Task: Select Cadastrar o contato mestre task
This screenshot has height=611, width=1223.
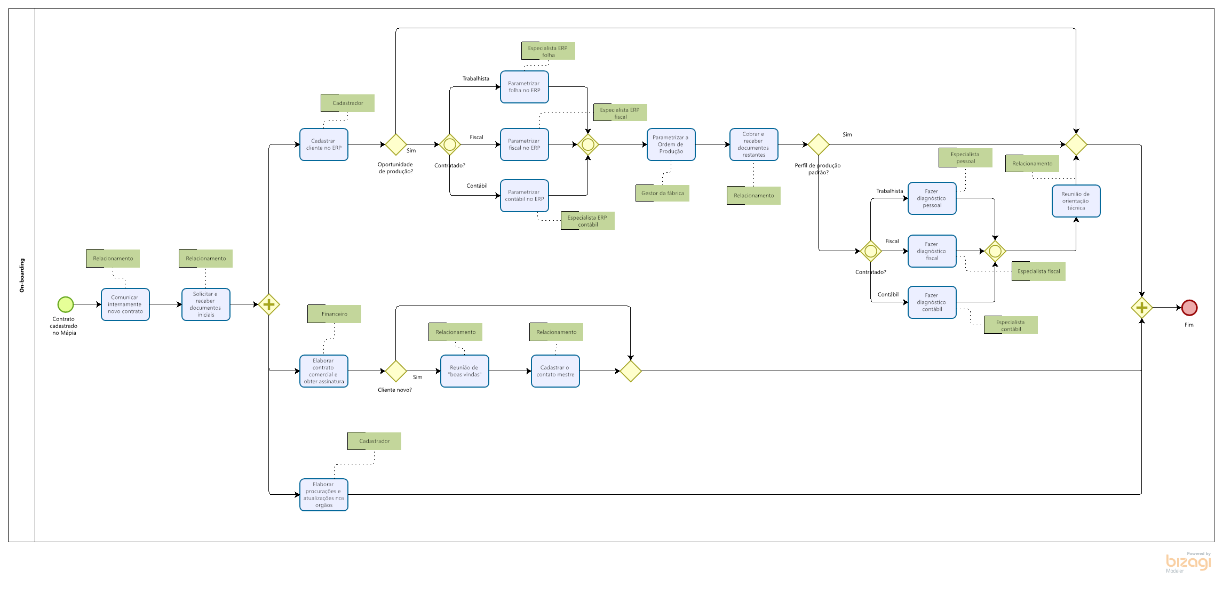Action: point(555,371)
